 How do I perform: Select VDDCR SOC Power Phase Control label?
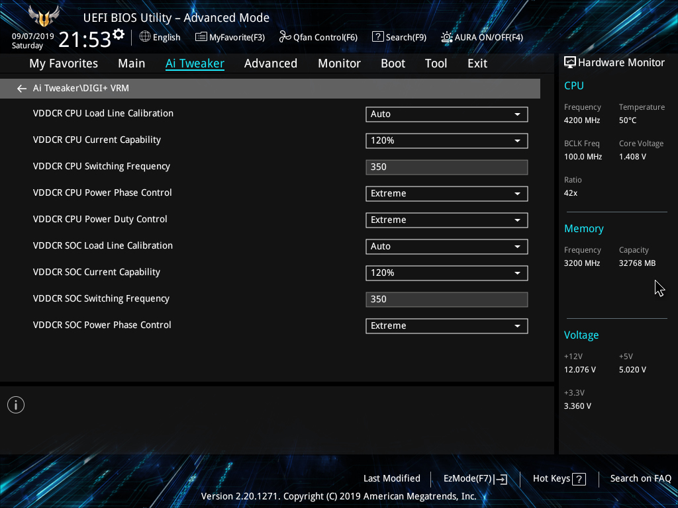pos(102,325)
